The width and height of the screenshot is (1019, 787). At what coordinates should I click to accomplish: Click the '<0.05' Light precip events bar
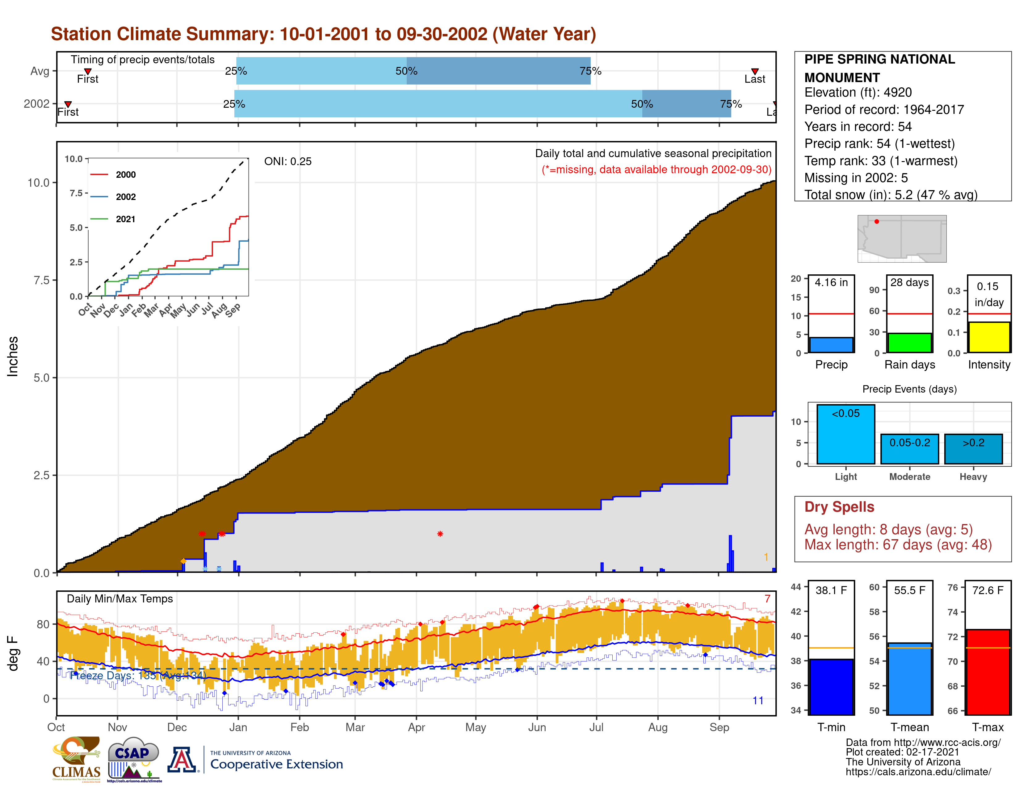pos(845,434)
